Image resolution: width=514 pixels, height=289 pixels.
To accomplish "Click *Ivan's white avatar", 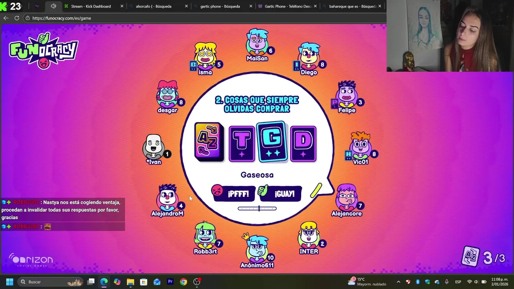I will tap(154, 146).
